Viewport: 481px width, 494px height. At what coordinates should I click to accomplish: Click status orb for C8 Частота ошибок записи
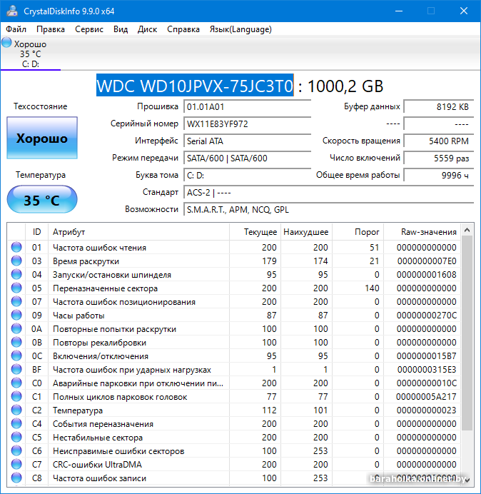click(16, 478)
